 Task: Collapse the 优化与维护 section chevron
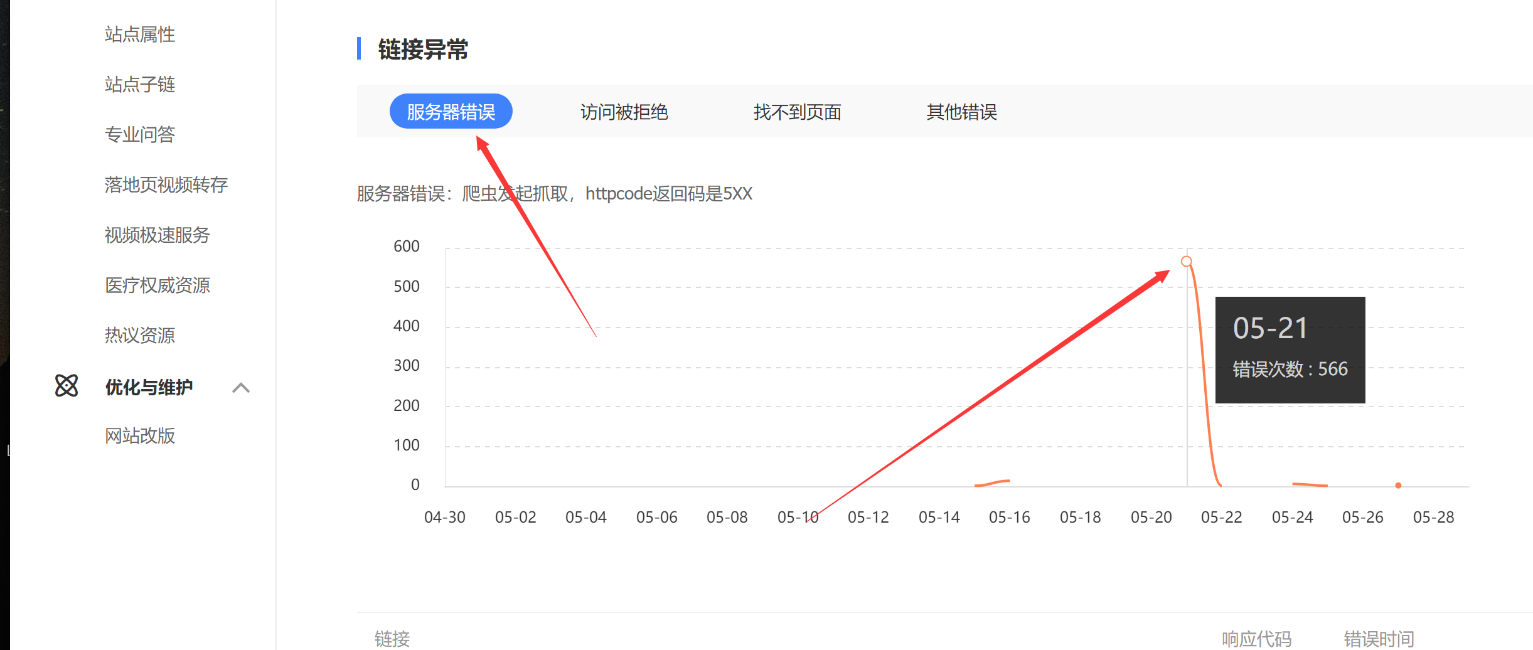coord(240,389)
